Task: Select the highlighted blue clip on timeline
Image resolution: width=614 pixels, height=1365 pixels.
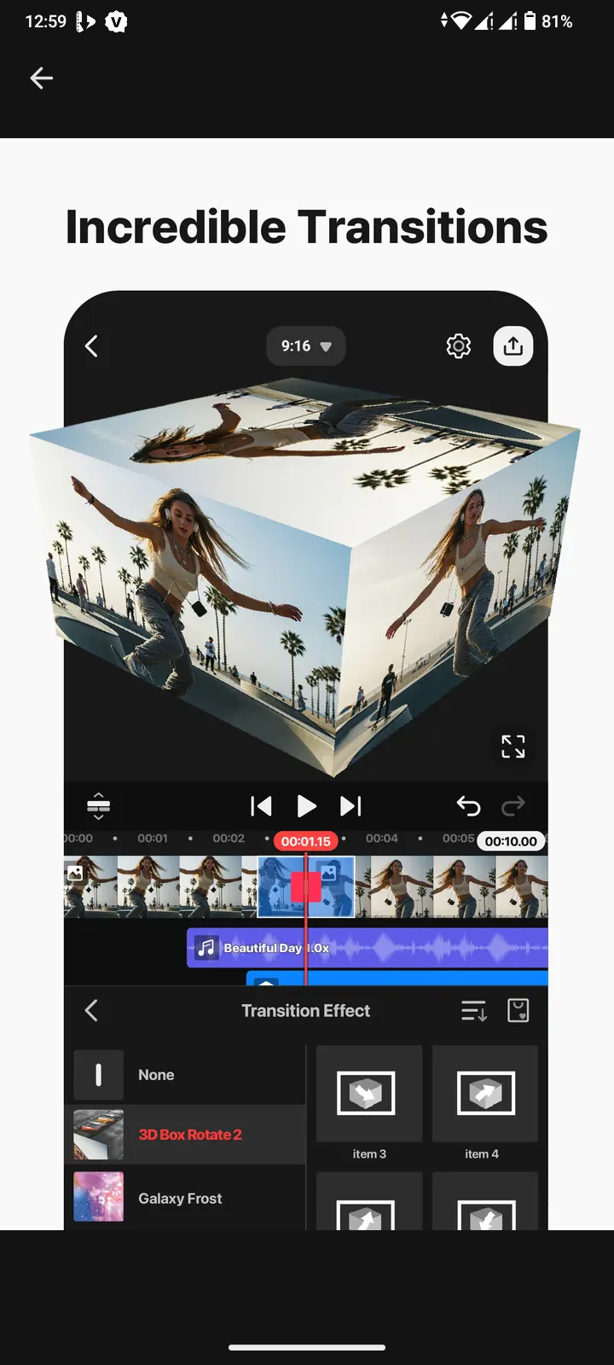Action: click(x=306, y=887)
